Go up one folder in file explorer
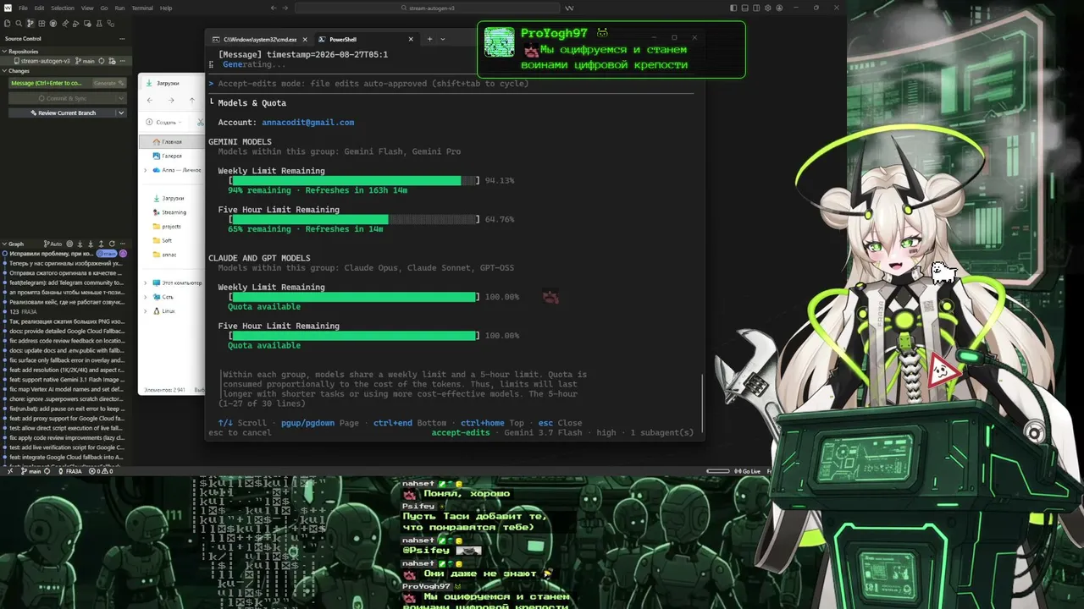The height and width of the screenshot is (609, 1084). [x=191, y=101]
